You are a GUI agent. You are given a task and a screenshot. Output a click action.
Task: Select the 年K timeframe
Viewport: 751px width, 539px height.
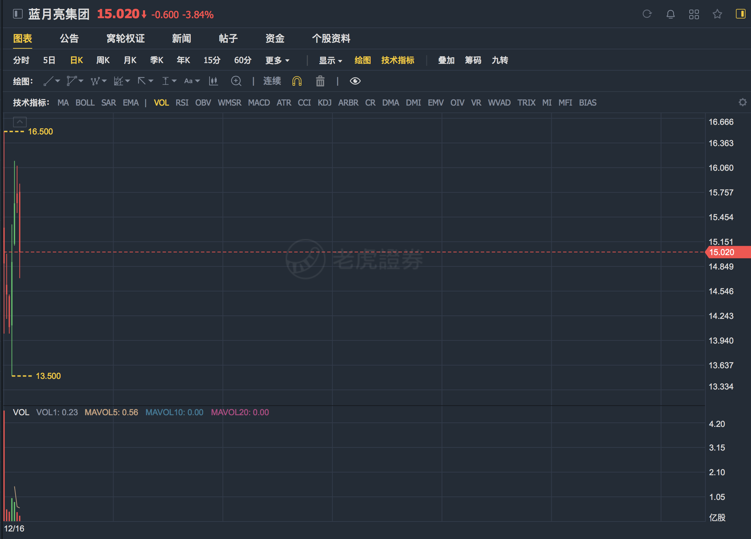point(183,60)
